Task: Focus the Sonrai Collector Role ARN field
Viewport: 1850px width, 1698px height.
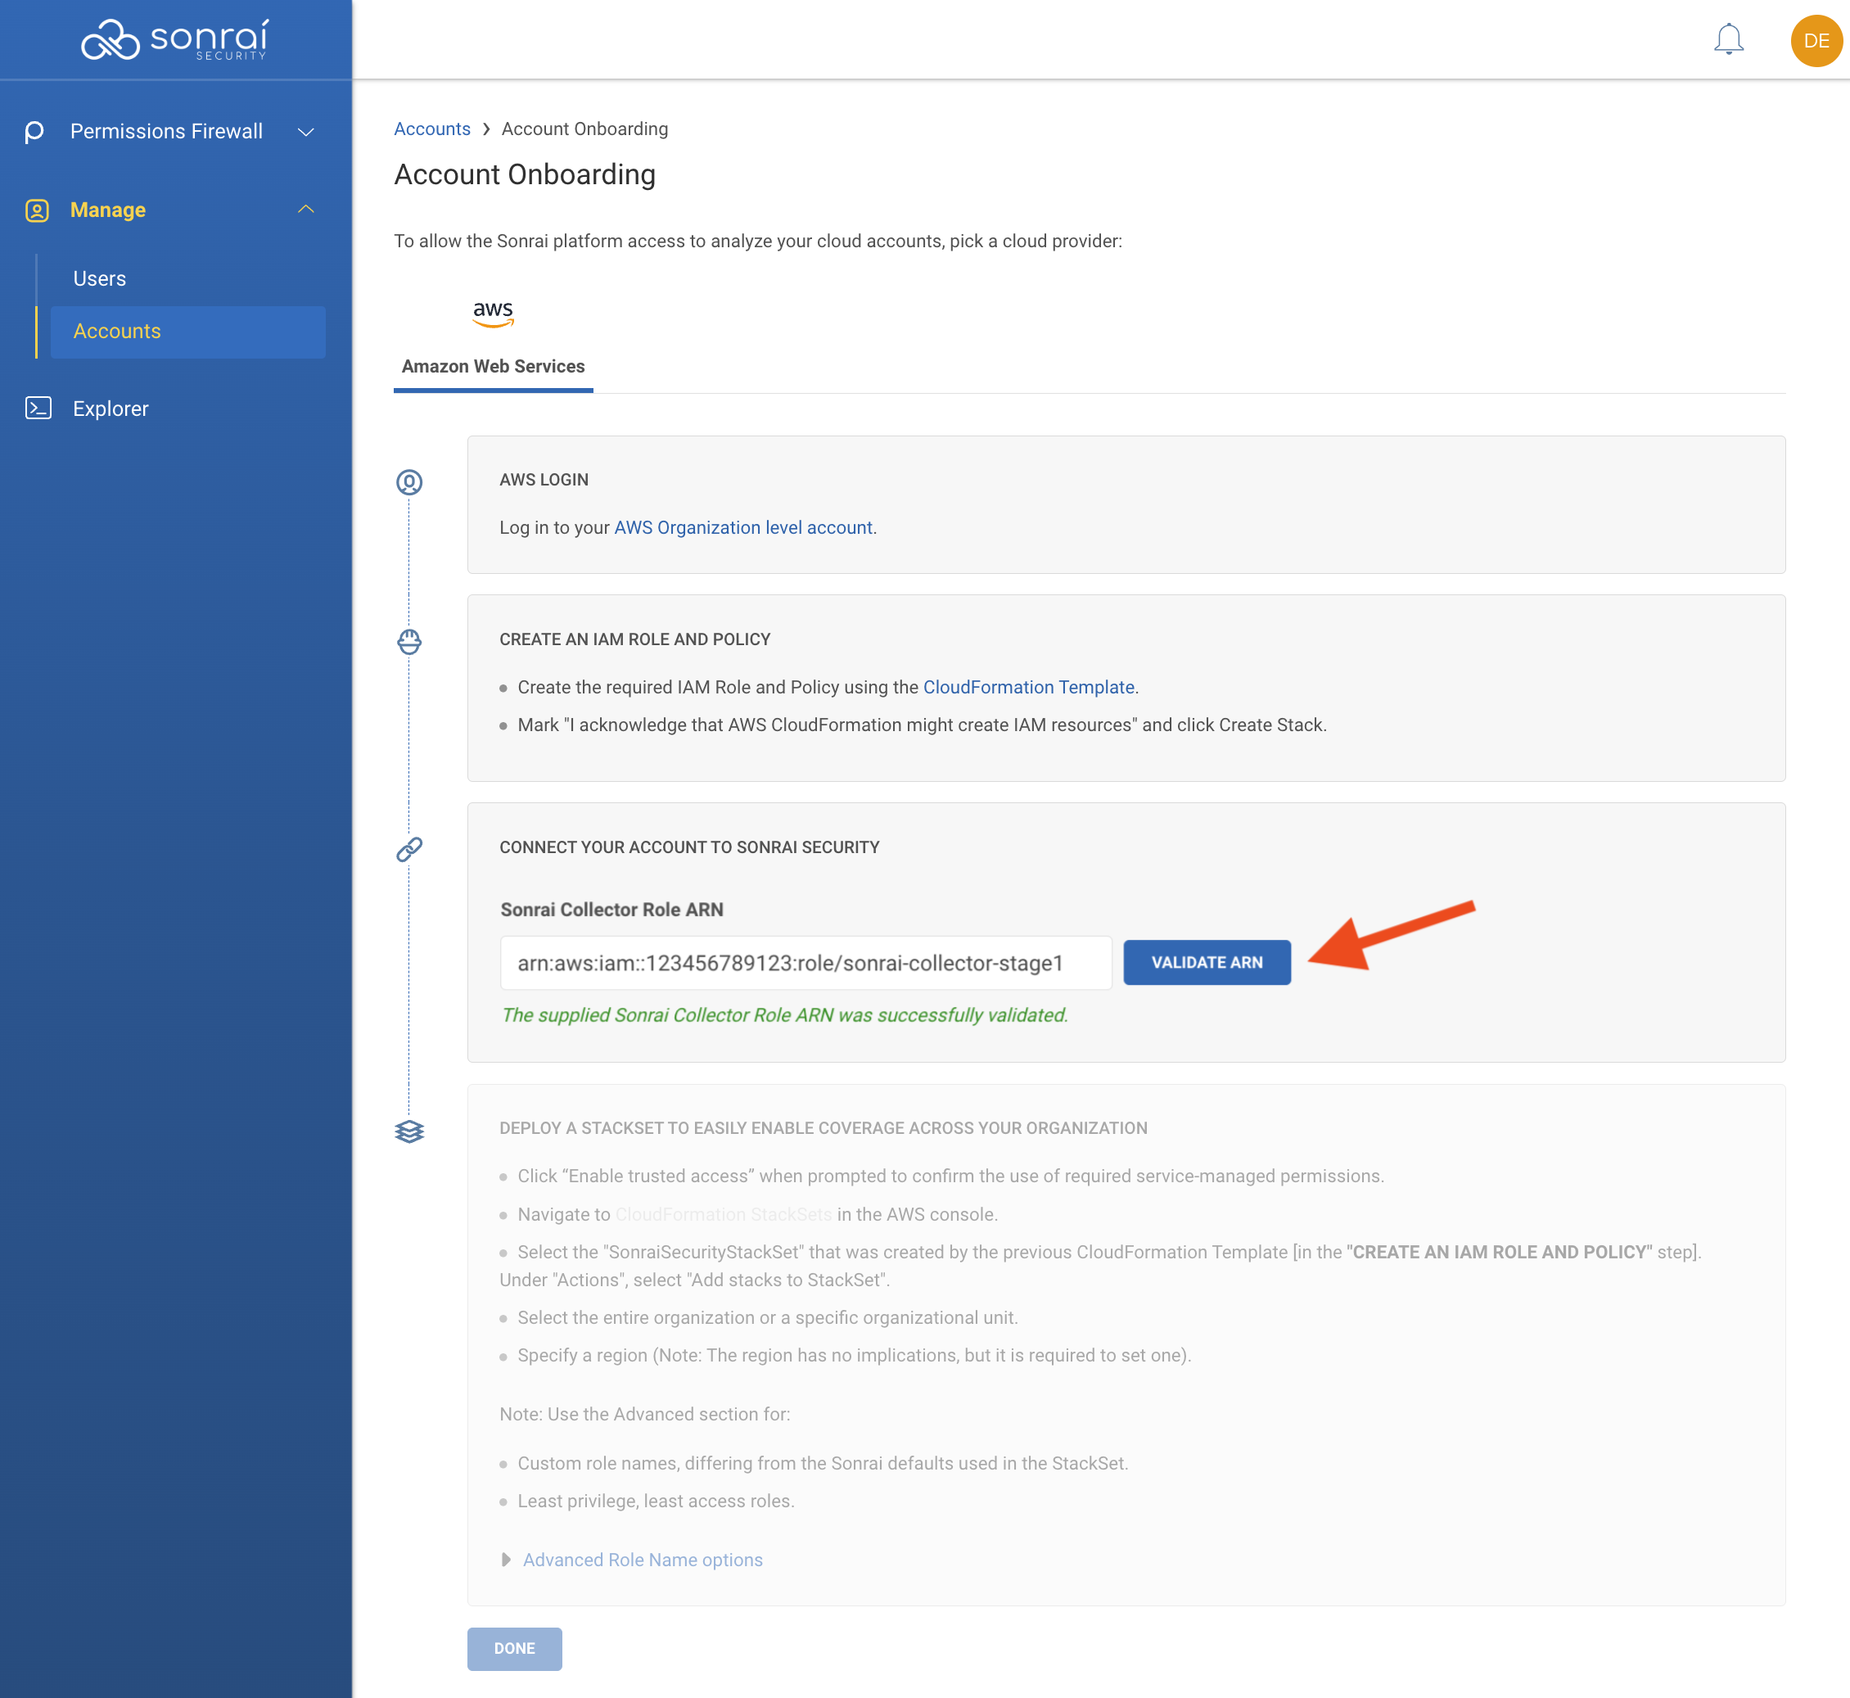Action: tap(805, 963)
